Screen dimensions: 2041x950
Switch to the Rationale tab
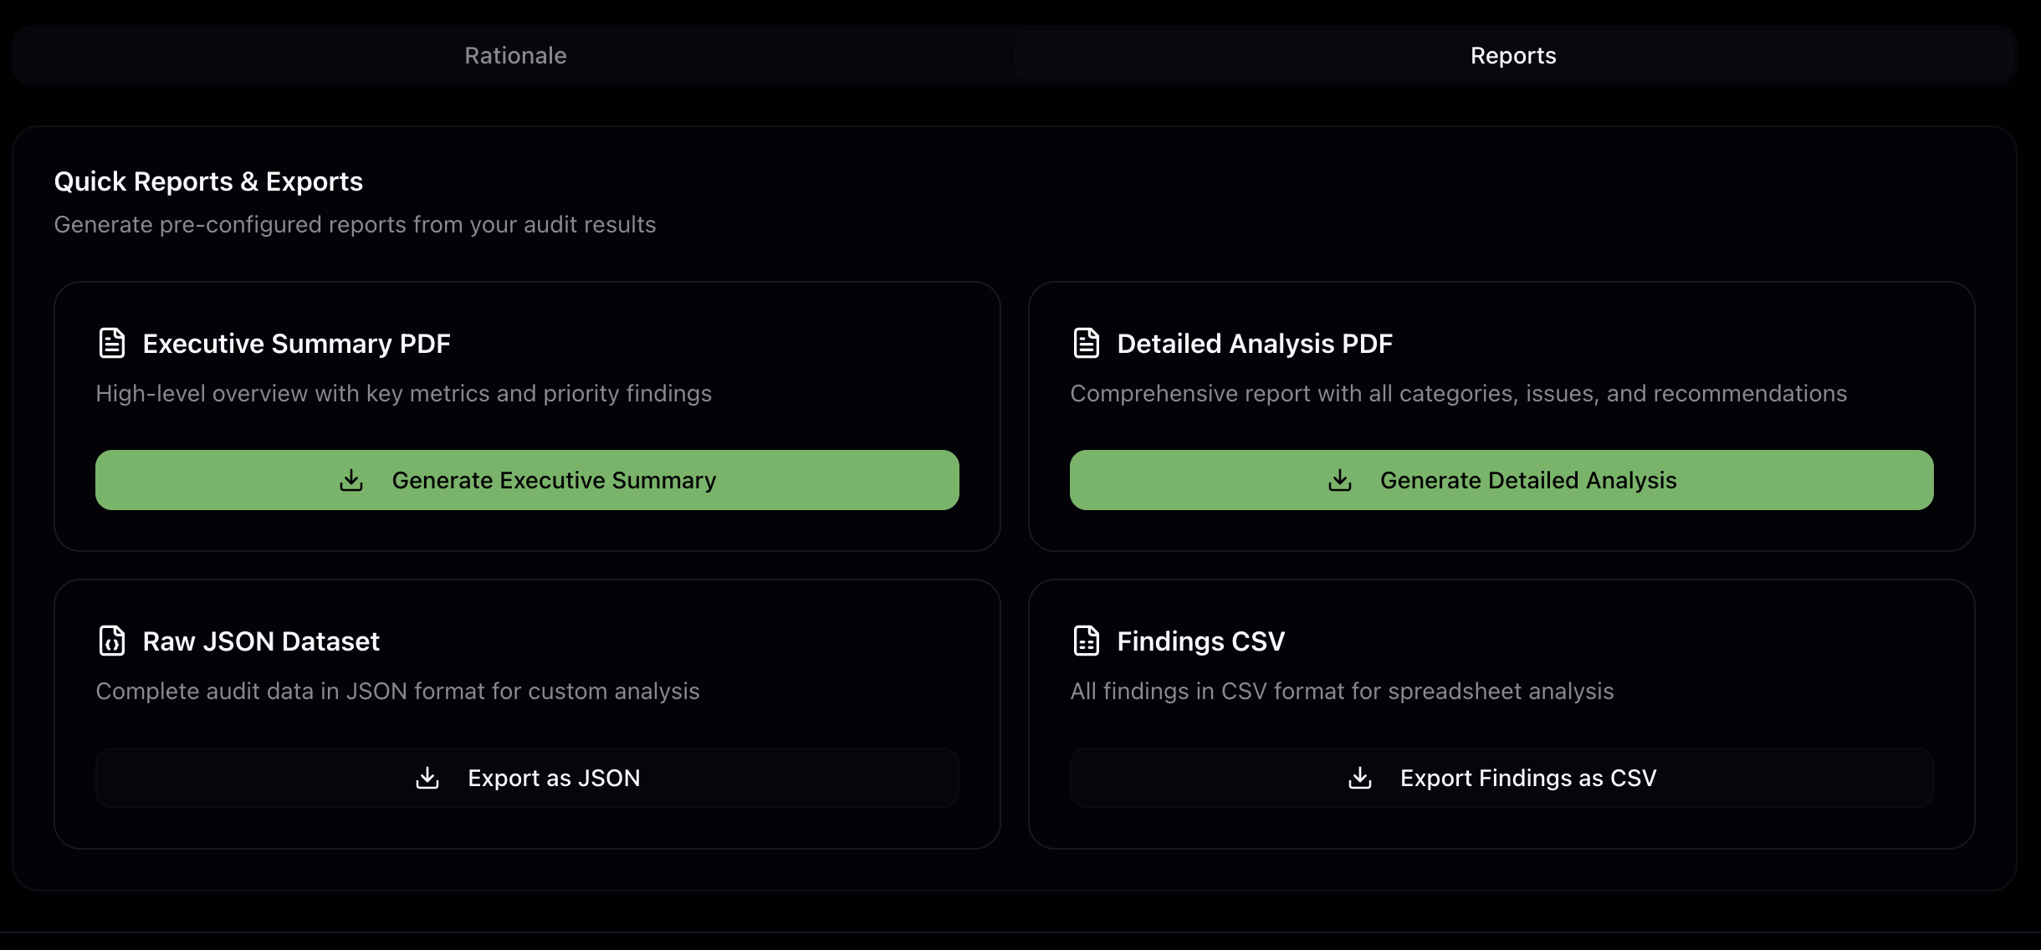click(x=515, y=55)
